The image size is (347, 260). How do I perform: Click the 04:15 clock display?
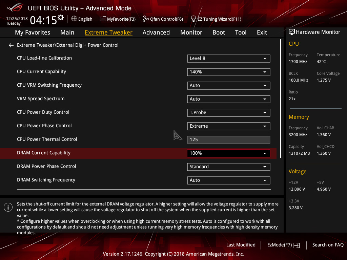(43, 20)
